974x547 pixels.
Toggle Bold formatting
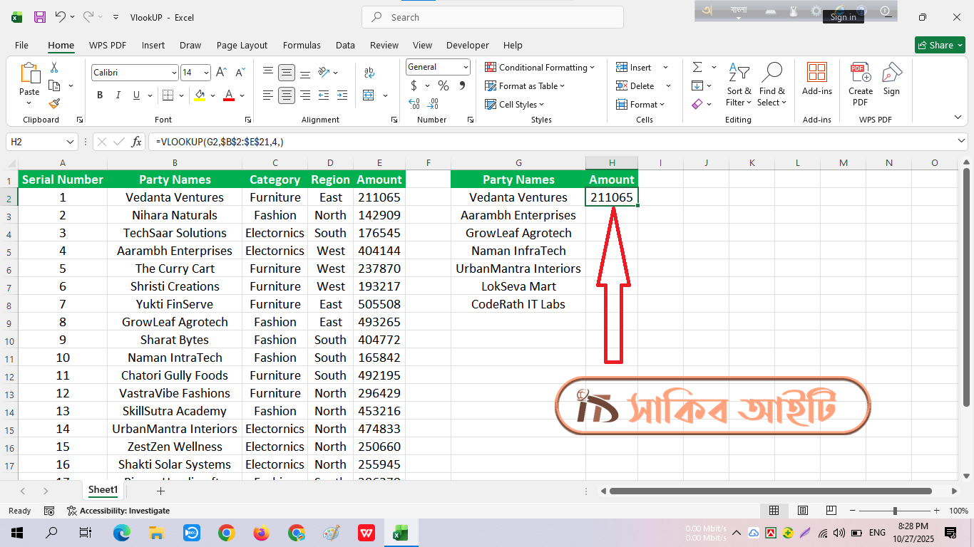pyautogui.click(x=100, y=95)
